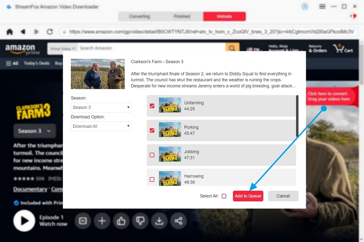Click the Search Amazon input field
The height and width of the screenshot is (242, 364).
pos(152,48)
